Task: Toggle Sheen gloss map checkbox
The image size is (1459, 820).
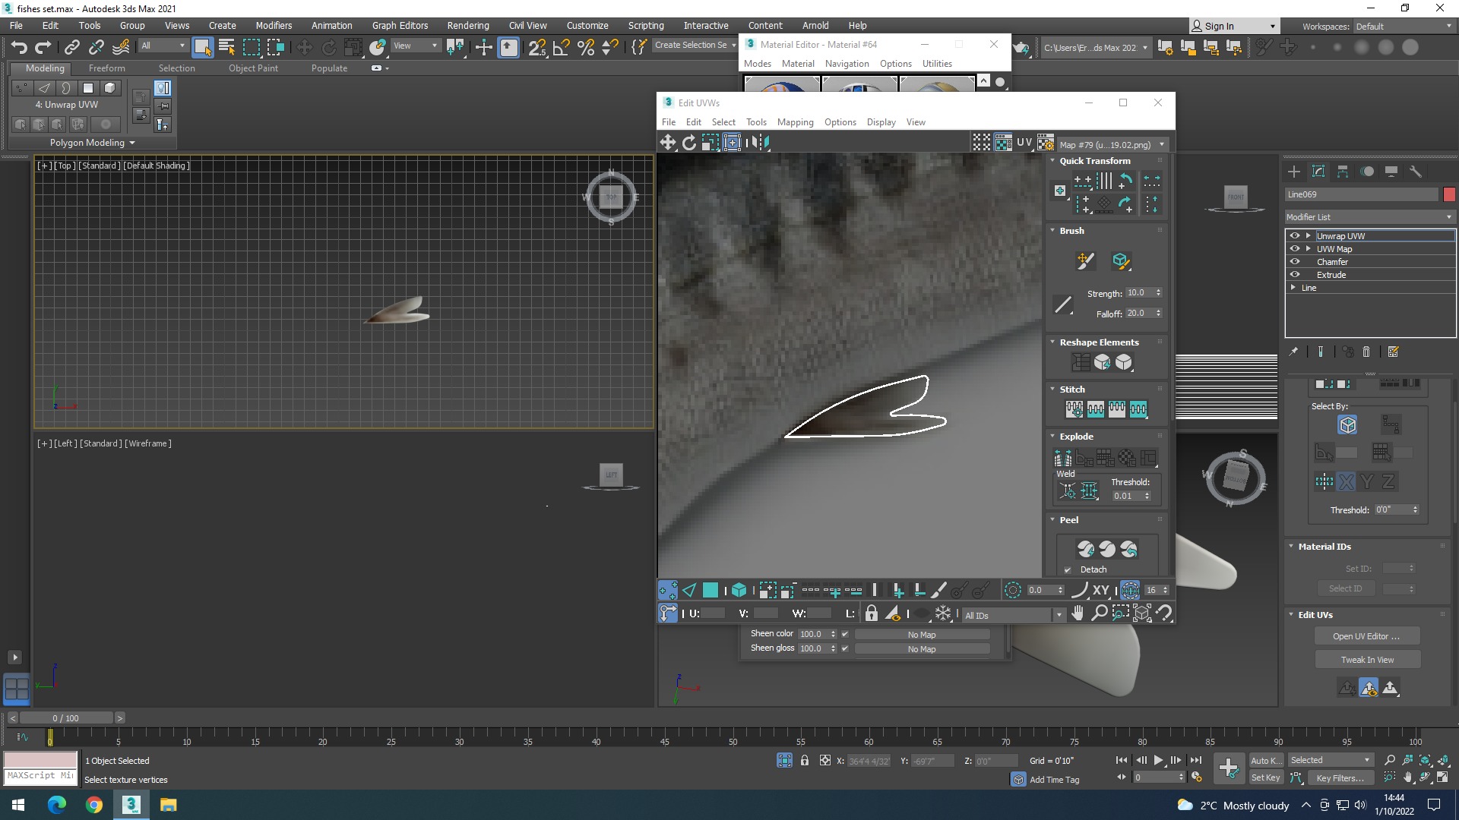Action: 844,648
